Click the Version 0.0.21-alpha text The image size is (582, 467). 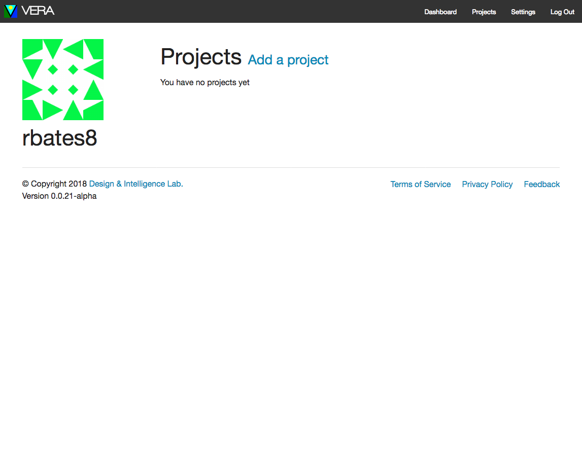coord(59,196)
